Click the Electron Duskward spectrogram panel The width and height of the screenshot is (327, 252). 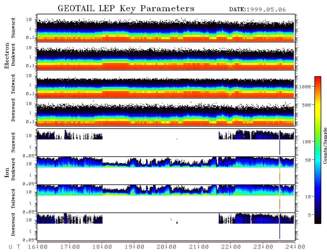pyautogui.click(x=166, y=56)
